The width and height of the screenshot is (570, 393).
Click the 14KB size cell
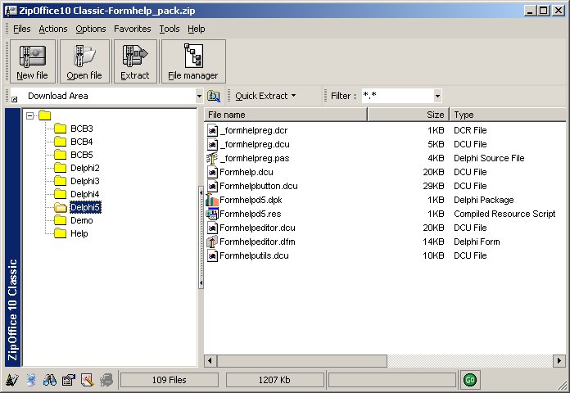point(433,242)
